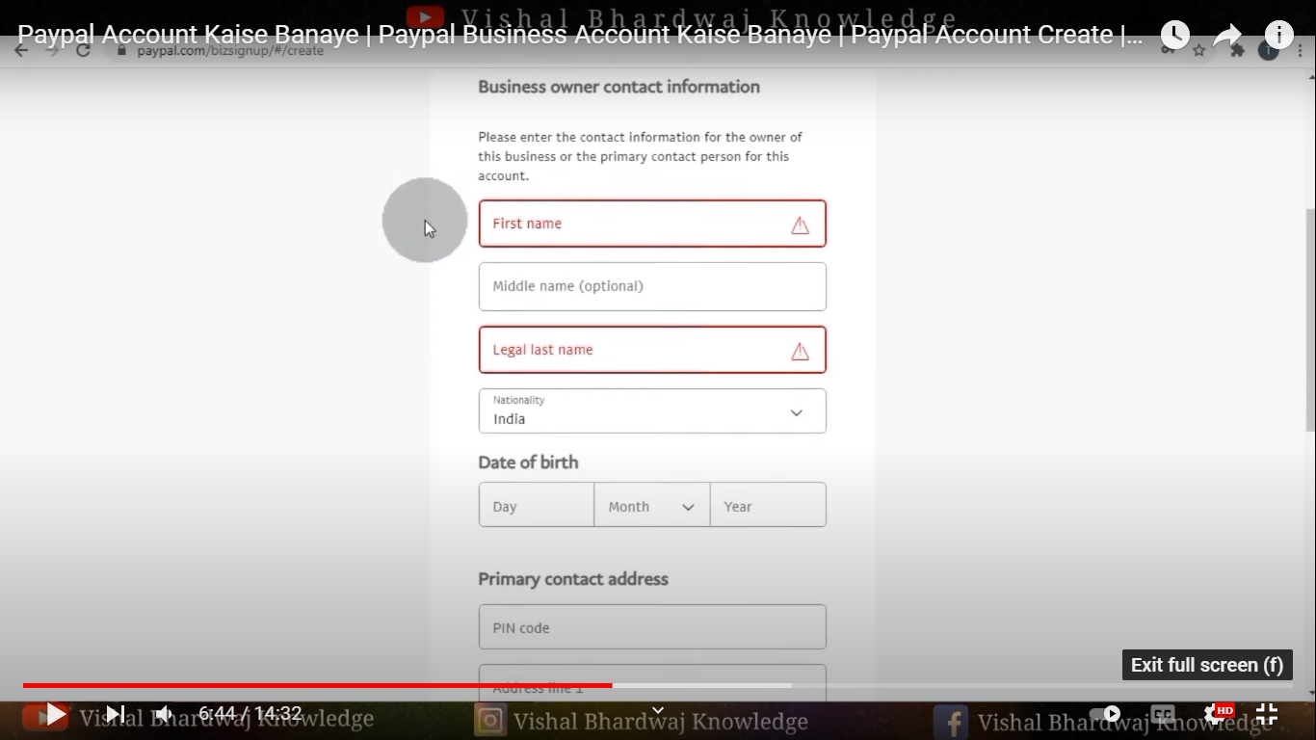Screen dimensions: 1316x740
Task: Click the First name field
Action: pos(652,224)
